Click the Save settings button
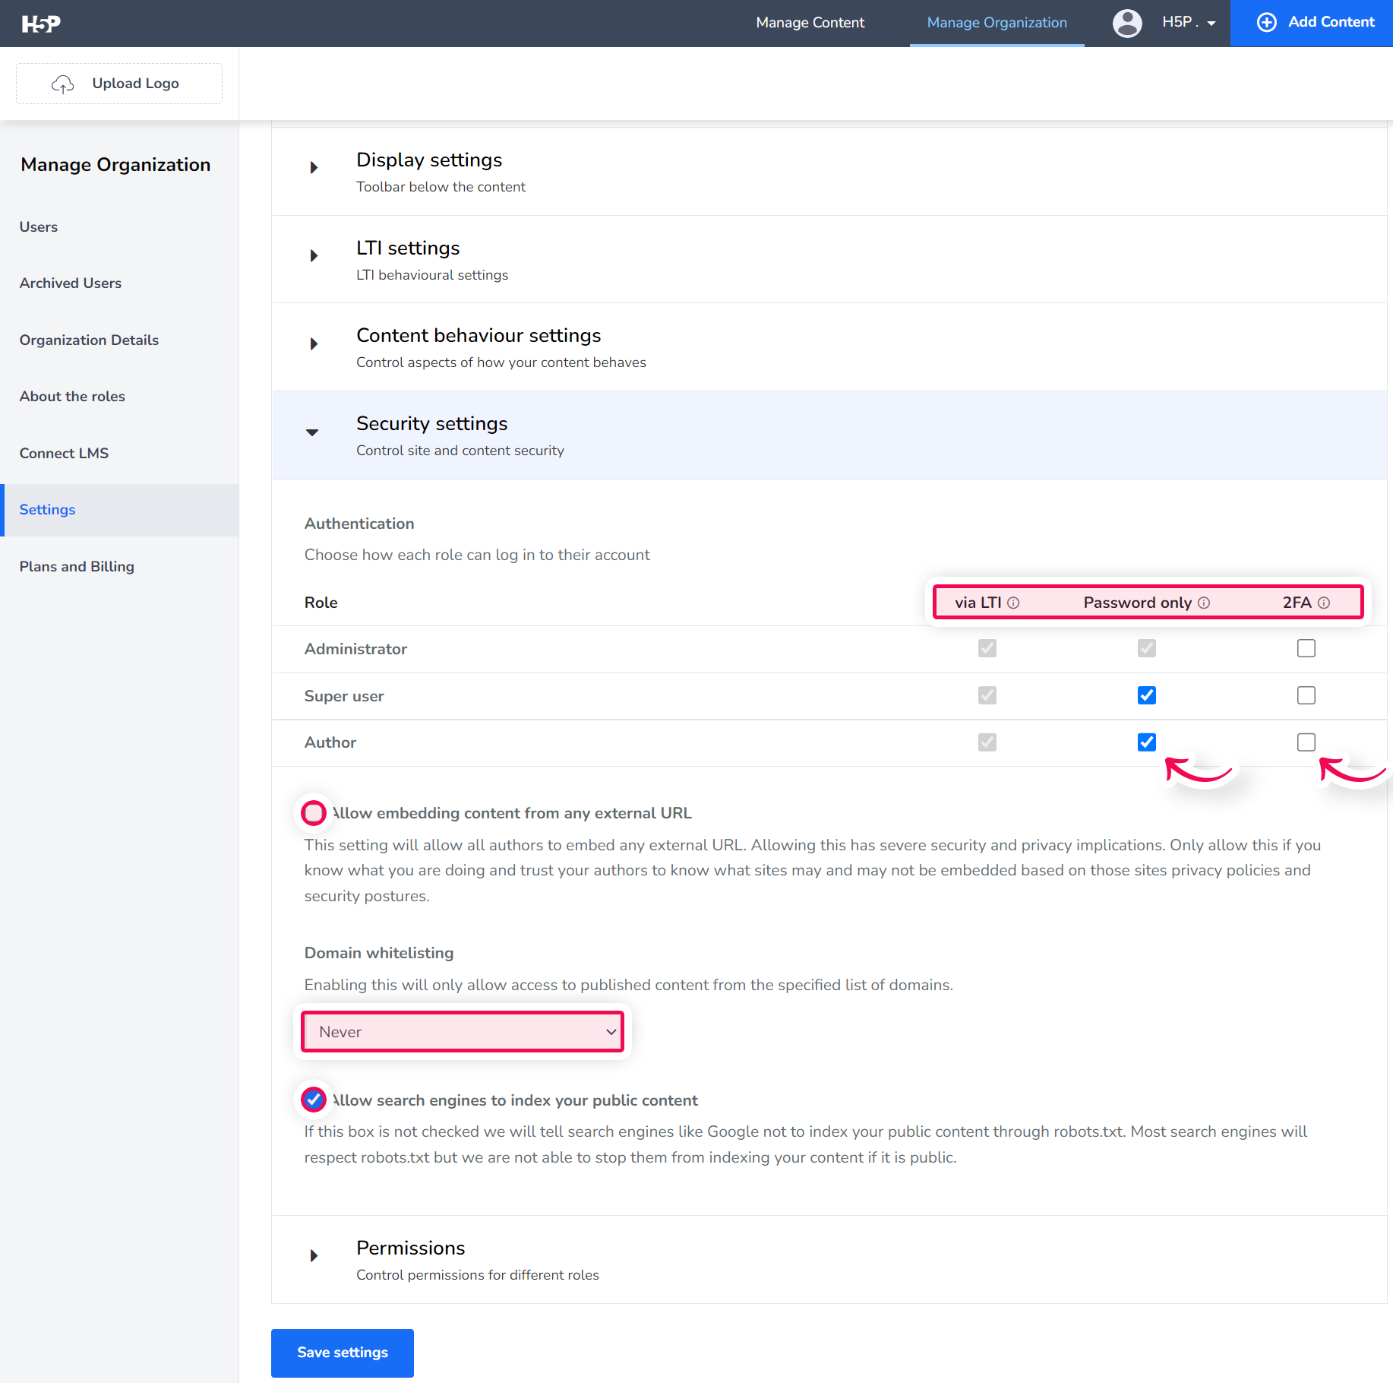 pyautogui.click(x=342, y=1353)
